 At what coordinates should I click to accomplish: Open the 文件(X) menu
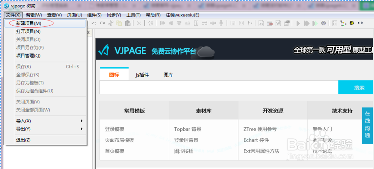click(x=13, y=15)
